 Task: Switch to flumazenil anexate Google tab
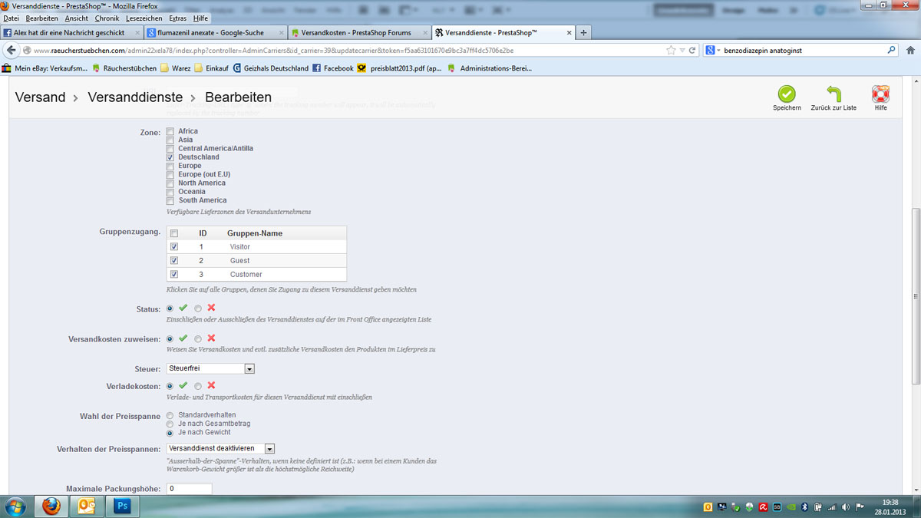(x=215, y=33)
